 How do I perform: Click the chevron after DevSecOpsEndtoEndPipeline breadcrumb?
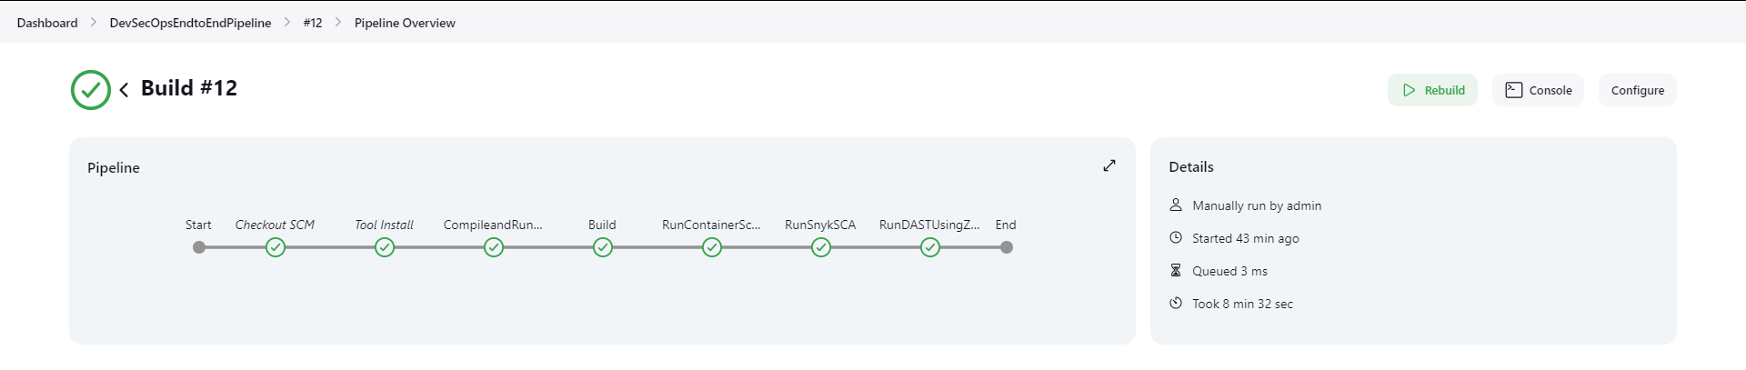(287, 22)
